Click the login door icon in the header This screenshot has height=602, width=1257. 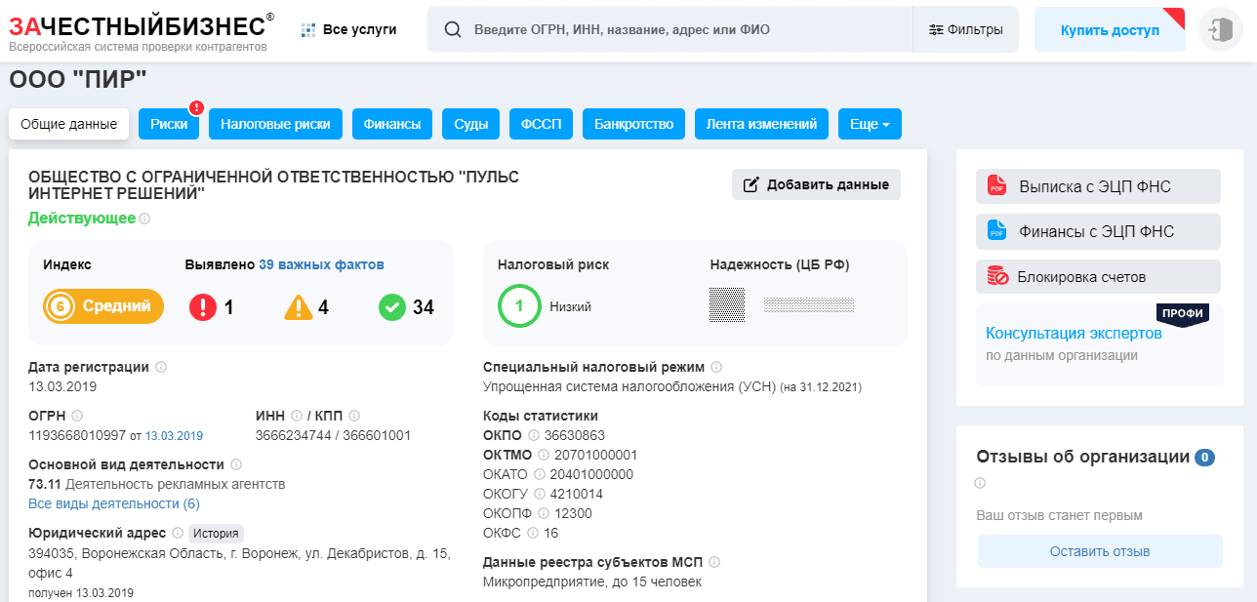point(1221,30)
